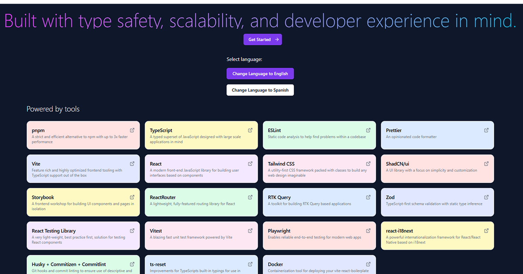This screenshot has height=274, width=523.
Task: Open the Vite external link icon
Action: tap(132, 163)
